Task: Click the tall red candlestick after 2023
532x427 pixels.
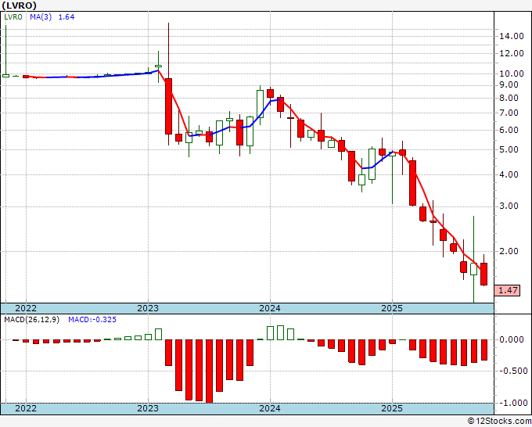Action: (x=169, y=106)
